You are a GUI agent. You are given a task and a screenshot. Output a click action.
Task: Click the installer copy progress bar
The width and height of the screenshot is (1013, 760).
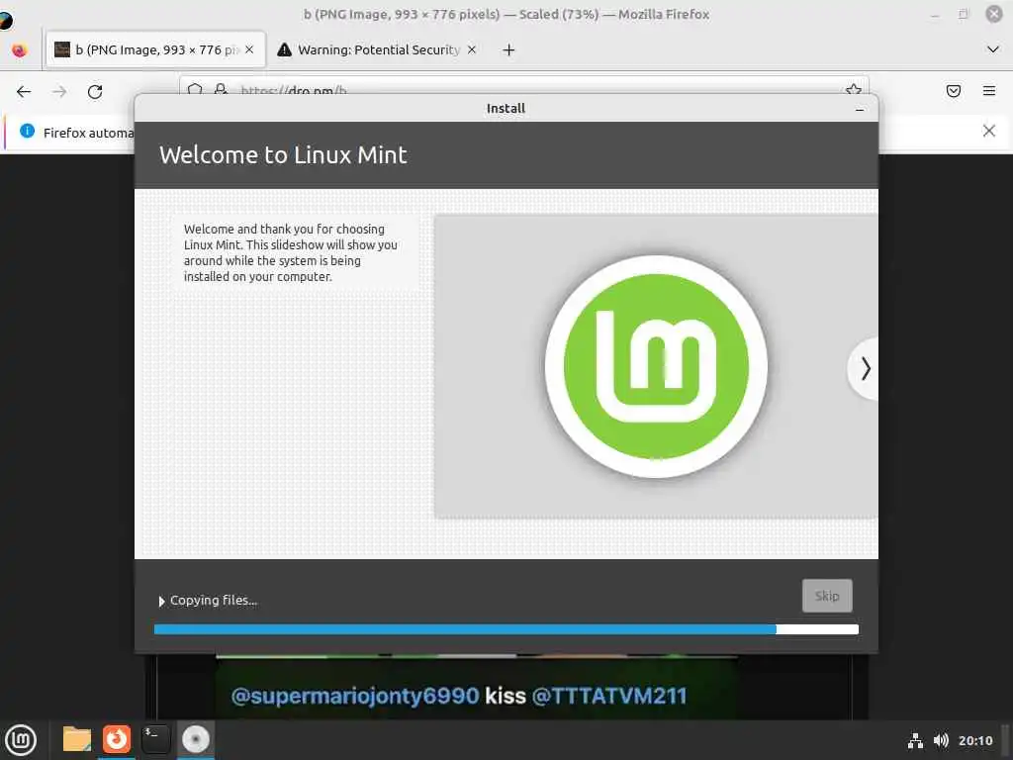tap(506, 629)
